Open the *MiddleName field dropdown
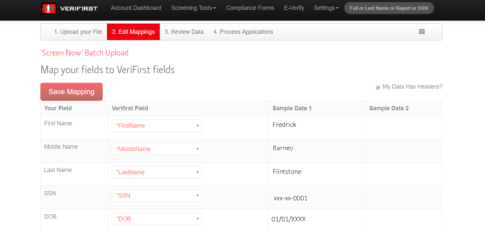The height and width of the screenshot is (232, 485). coord(157,149)
